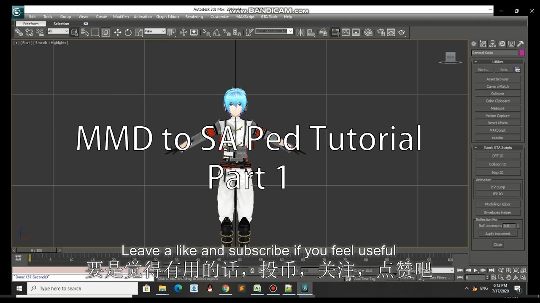
Task: Switch to the Selection ribbon tab
Action: 61,24
